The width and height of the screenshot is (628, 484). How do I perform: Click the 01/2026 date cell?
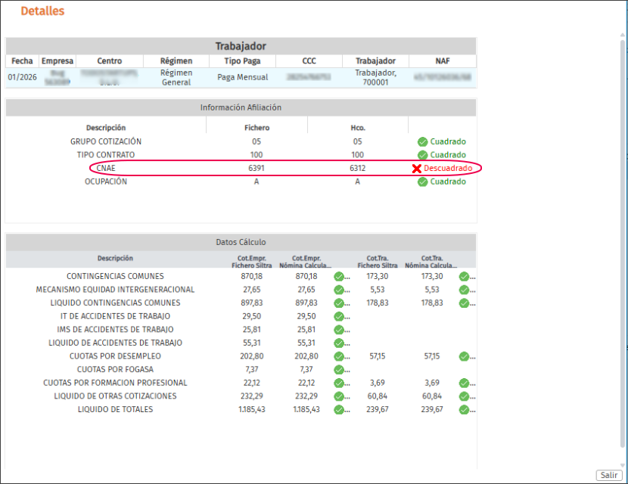click(23, 77)
